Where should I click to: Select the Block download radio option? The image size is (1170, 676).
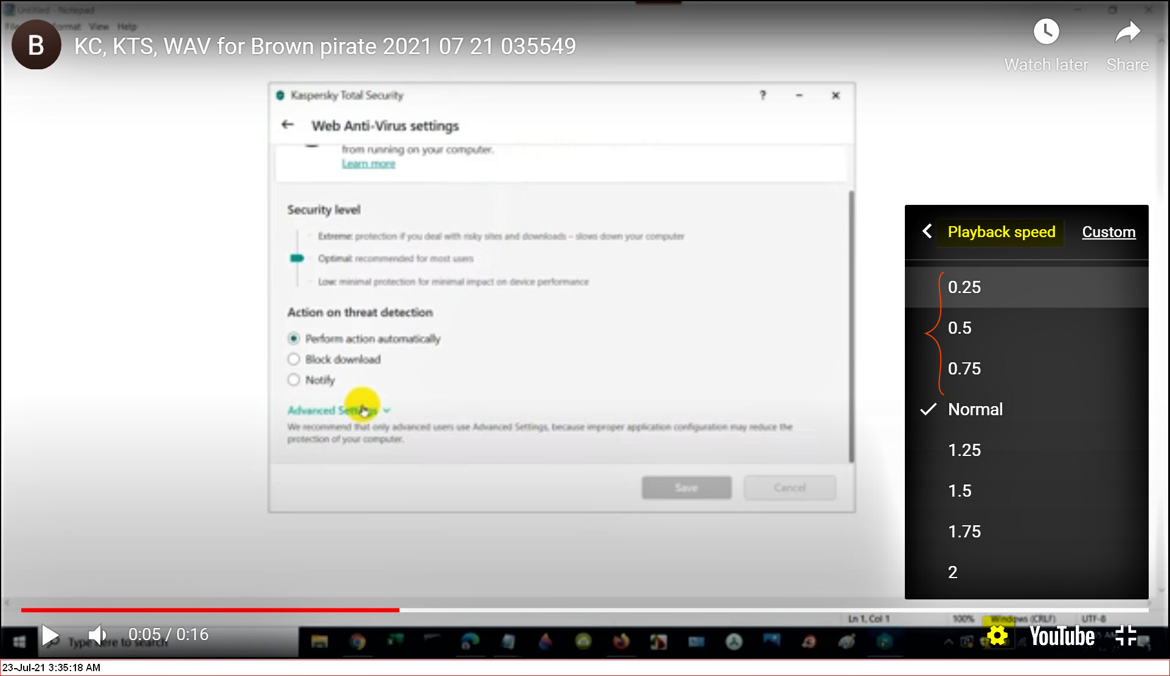(x=294, y=359)
